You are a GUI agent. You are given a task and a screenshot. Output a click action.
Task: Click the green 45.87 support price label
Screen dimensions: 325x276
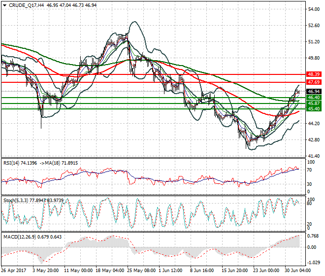tap(314, 103)
